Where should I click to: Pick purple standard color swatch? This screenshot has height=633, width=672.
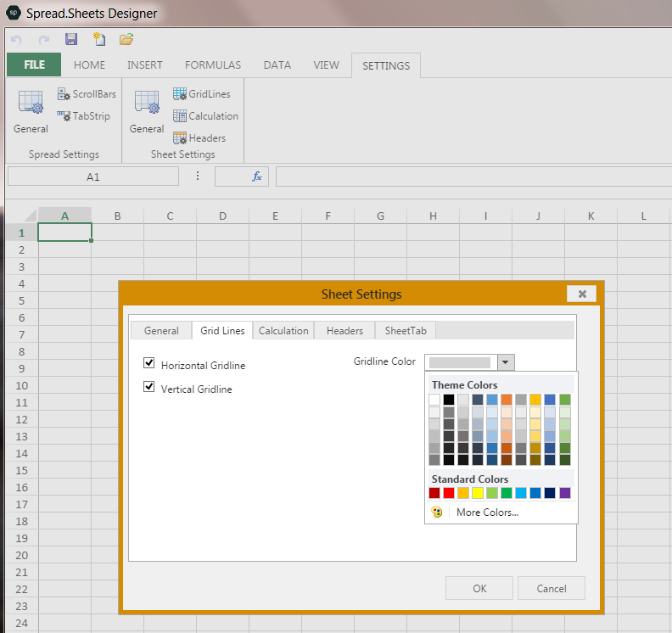click(x=565, y=493)
